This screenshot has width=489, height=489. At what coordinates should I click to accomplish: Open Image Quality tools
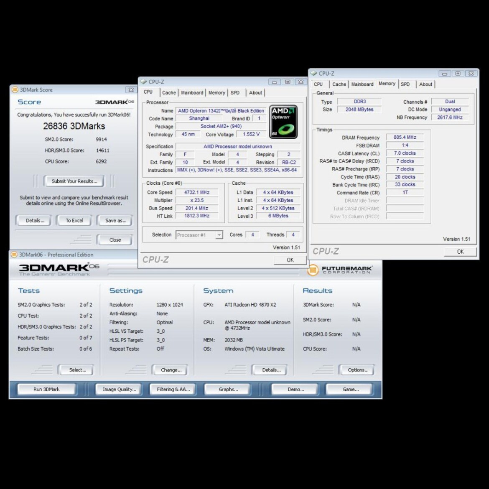[x=119, y=389]
